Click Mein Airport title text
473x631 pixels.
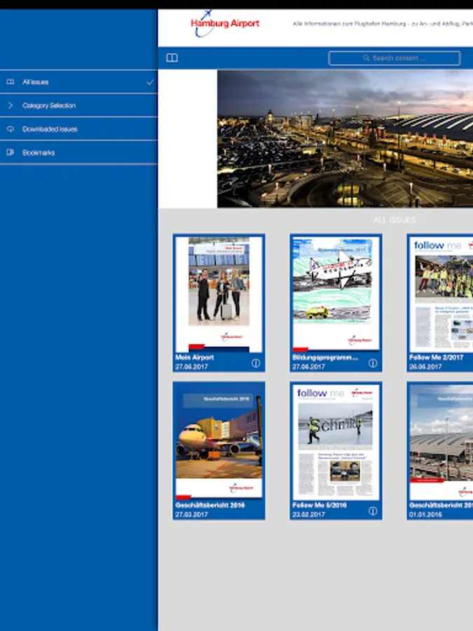tap(195, 358)
